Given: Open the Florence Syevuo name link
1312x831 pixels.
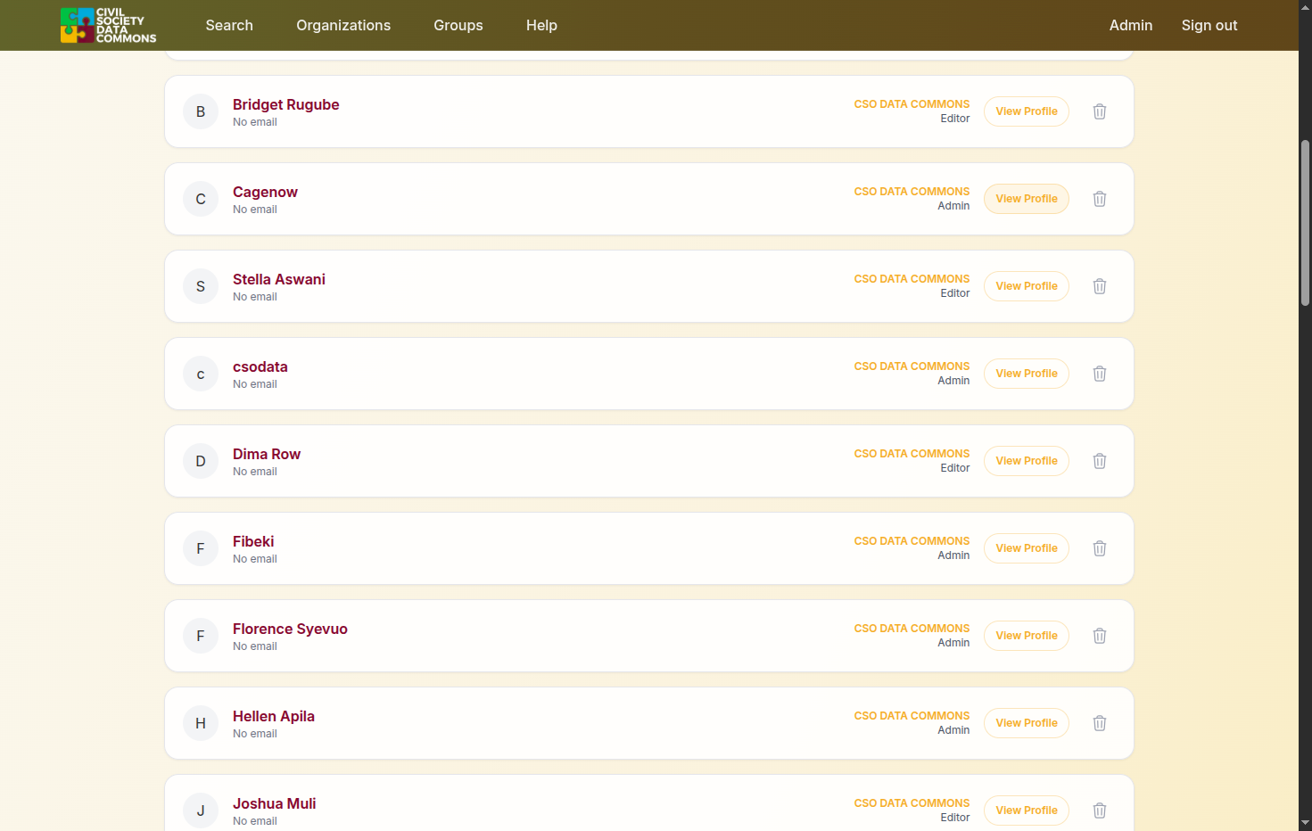Looking at the screenshot, I should (290, 629).
